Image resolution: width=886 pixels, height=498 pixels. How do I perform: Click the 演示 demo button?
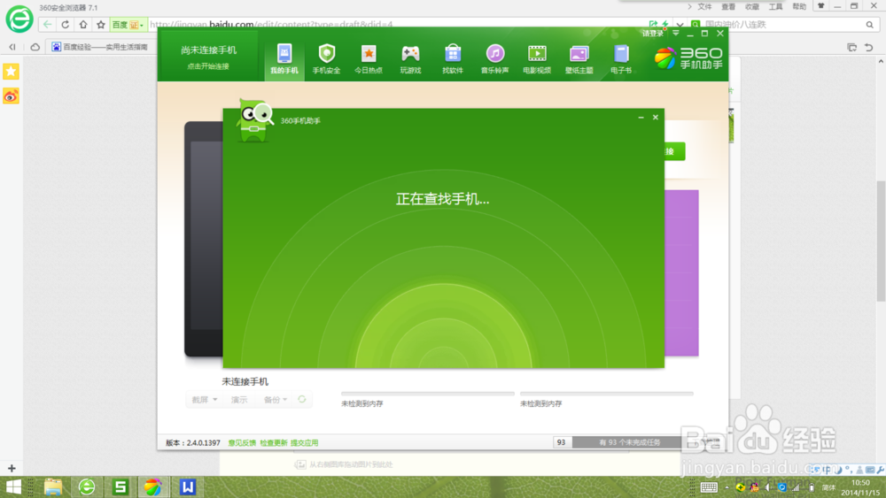pos(239,399)
